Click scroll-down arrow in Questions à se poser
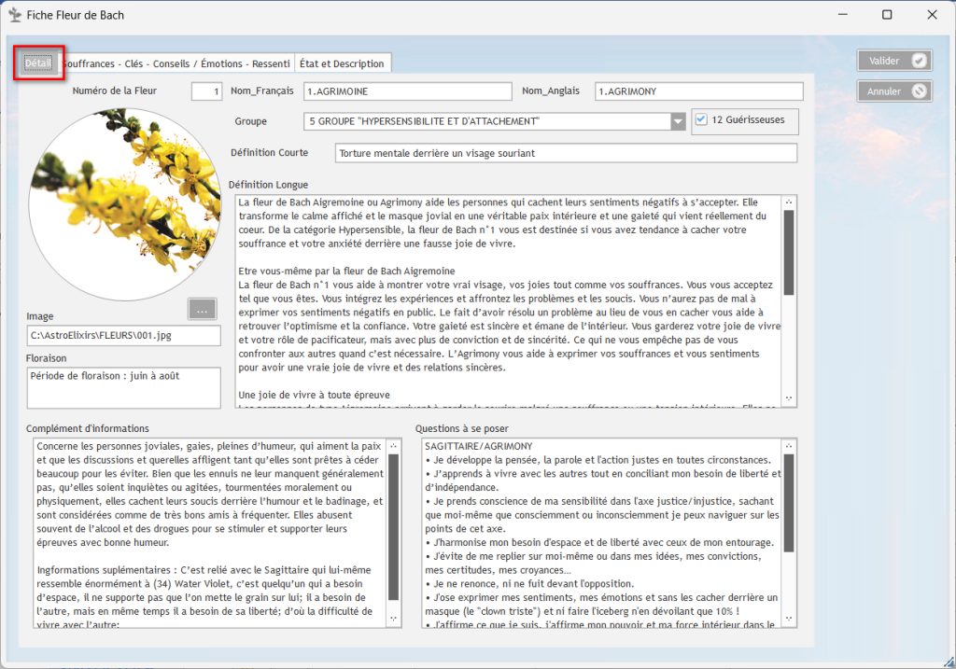 coord(789,619)
